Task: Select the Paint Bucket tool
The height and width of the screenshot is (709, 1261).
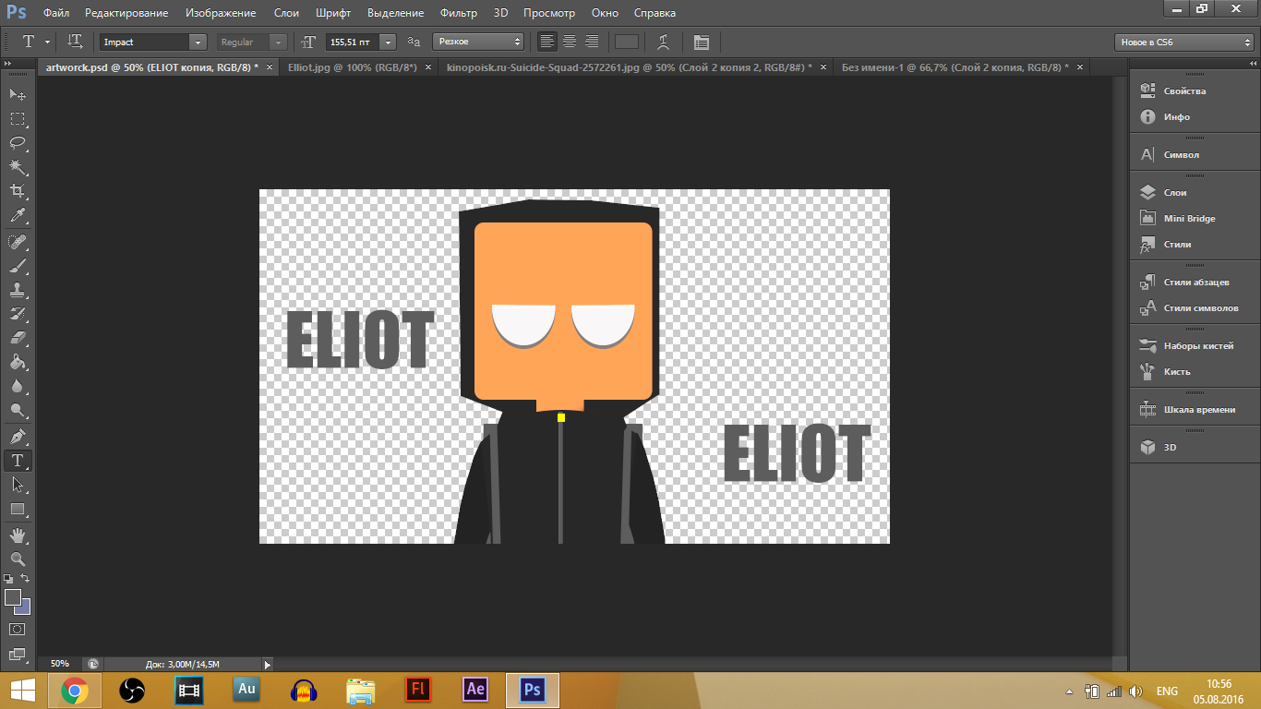Action: (x=18, y=362)
